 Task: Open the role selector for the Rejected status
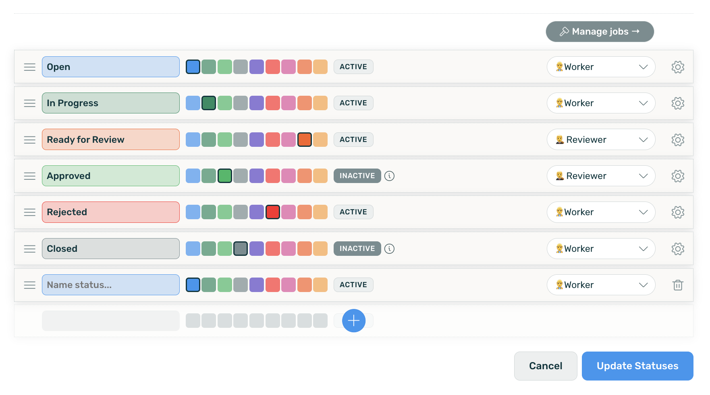601,212
